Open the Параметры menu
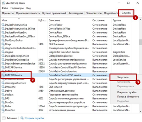Viewport: 142px width, 122px height. (17, 8)
